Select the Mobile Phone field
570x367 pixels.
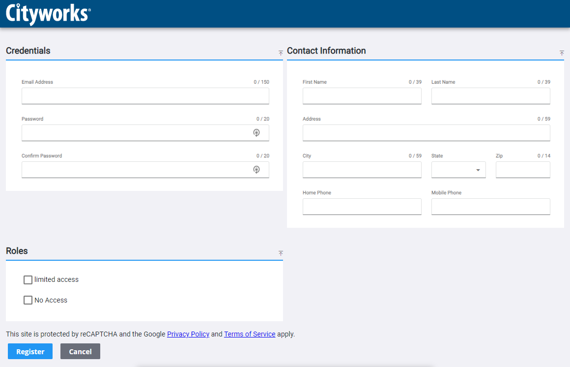coord(490,207)
